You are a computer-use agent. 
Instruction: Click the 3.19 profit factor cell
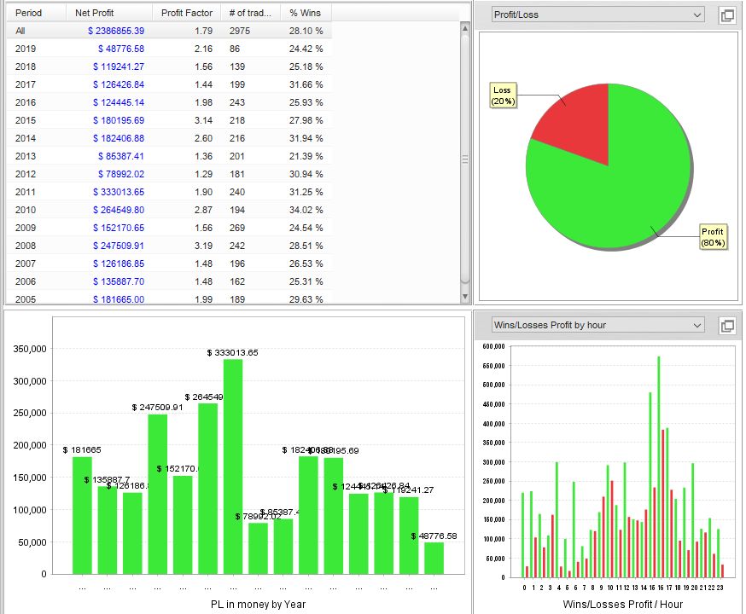[x=204, y=246]
